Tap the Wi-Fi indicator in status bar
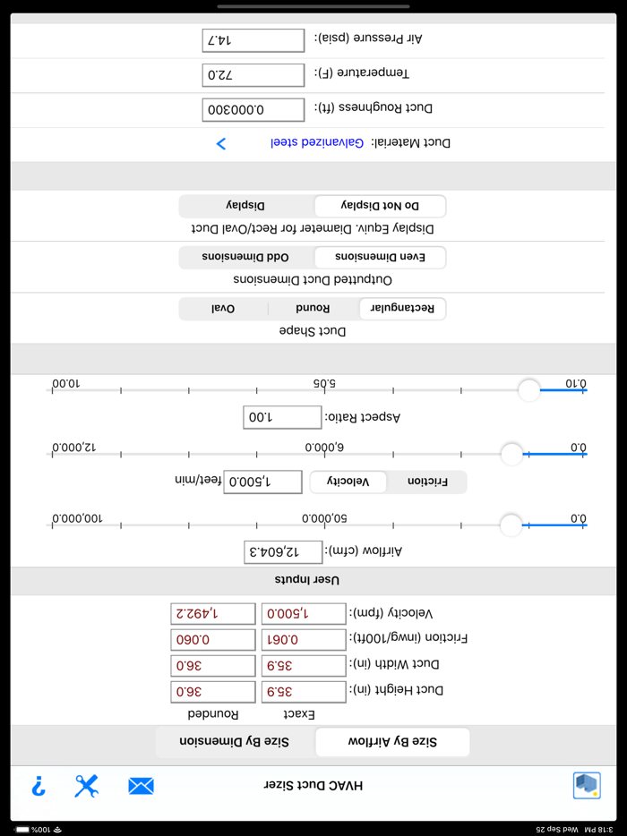Image resolution: width=627 pixels, height=836 pixels. pyautogui.click(x=58, y=830)
